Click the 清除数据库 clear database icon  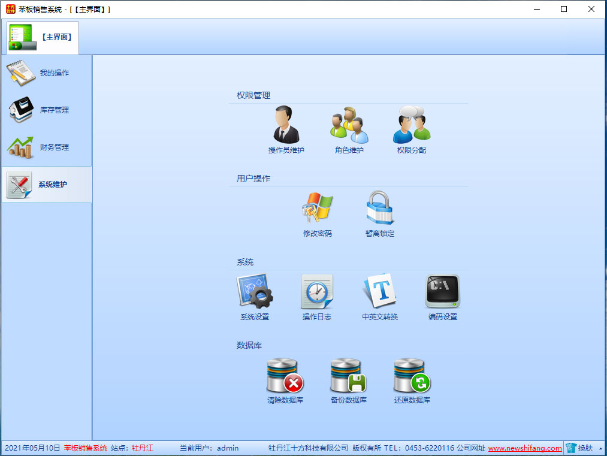(285, 375)
